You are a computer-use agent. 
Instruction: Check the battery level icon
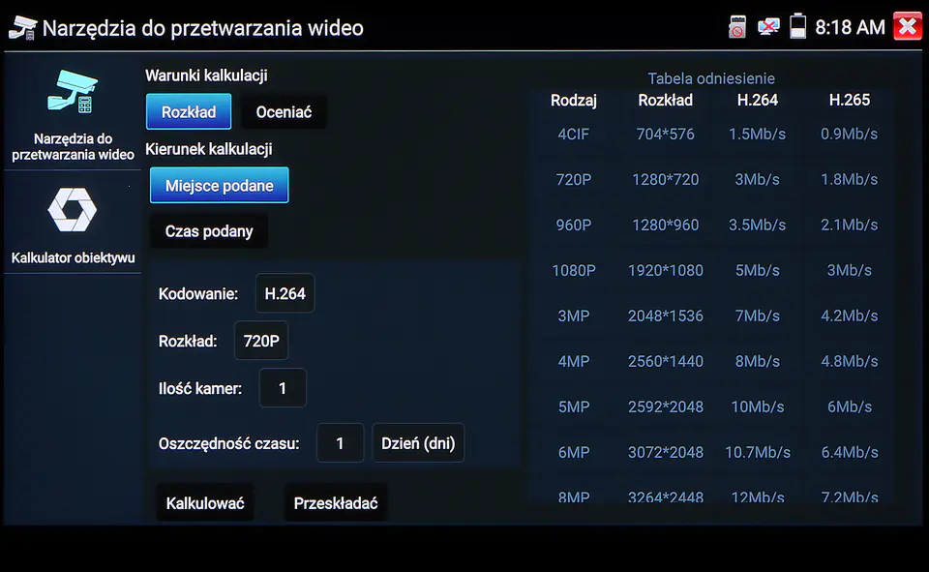(797, 27)
